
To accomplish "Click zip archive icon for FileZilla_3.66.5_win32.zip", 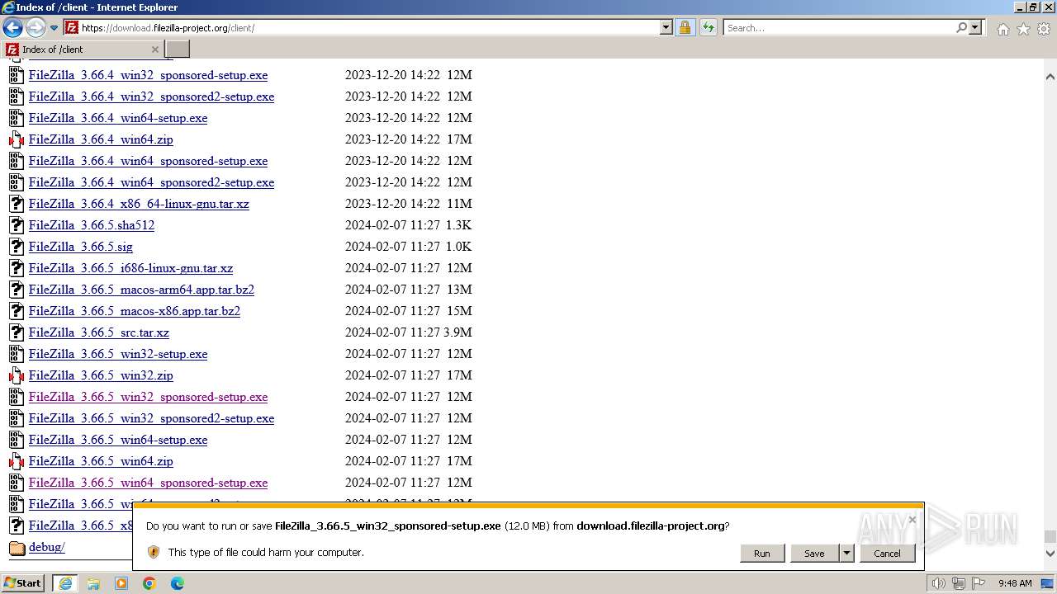I will tap(17, 375).
